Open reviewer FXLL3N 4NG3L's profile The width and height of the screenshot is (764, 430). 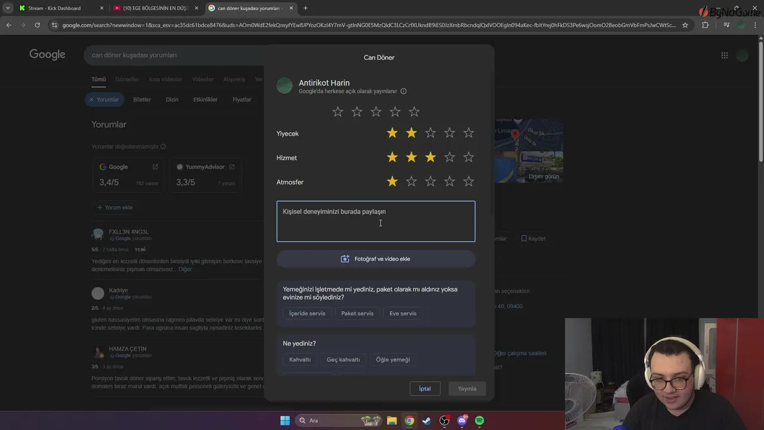tap(128, 232)
